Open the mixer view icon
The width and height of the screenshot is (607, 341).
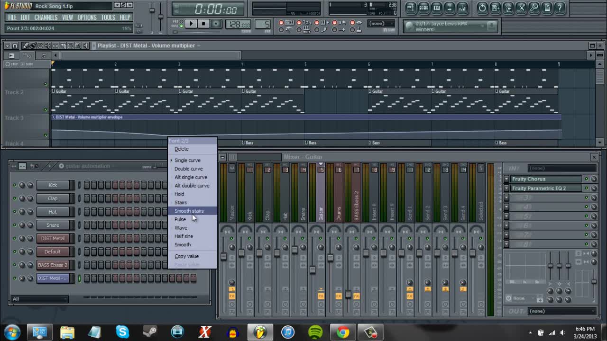click(462, 8)
